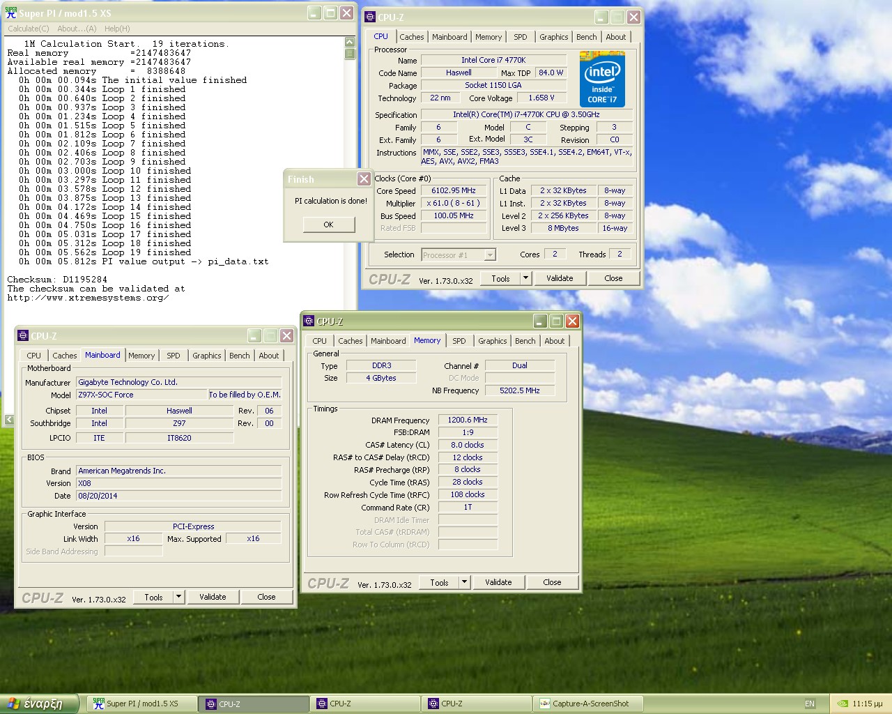Open Tools dropdown arrow in CPU window
The height and width of the screenshot is (714, 892).
click(x=525, y=278)
